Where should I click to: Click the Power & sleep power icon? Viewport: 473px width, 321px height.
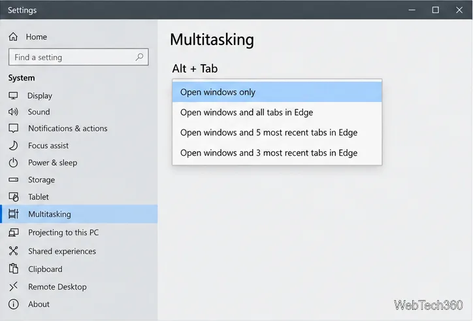pyautogui.click(x=13, y=163)
